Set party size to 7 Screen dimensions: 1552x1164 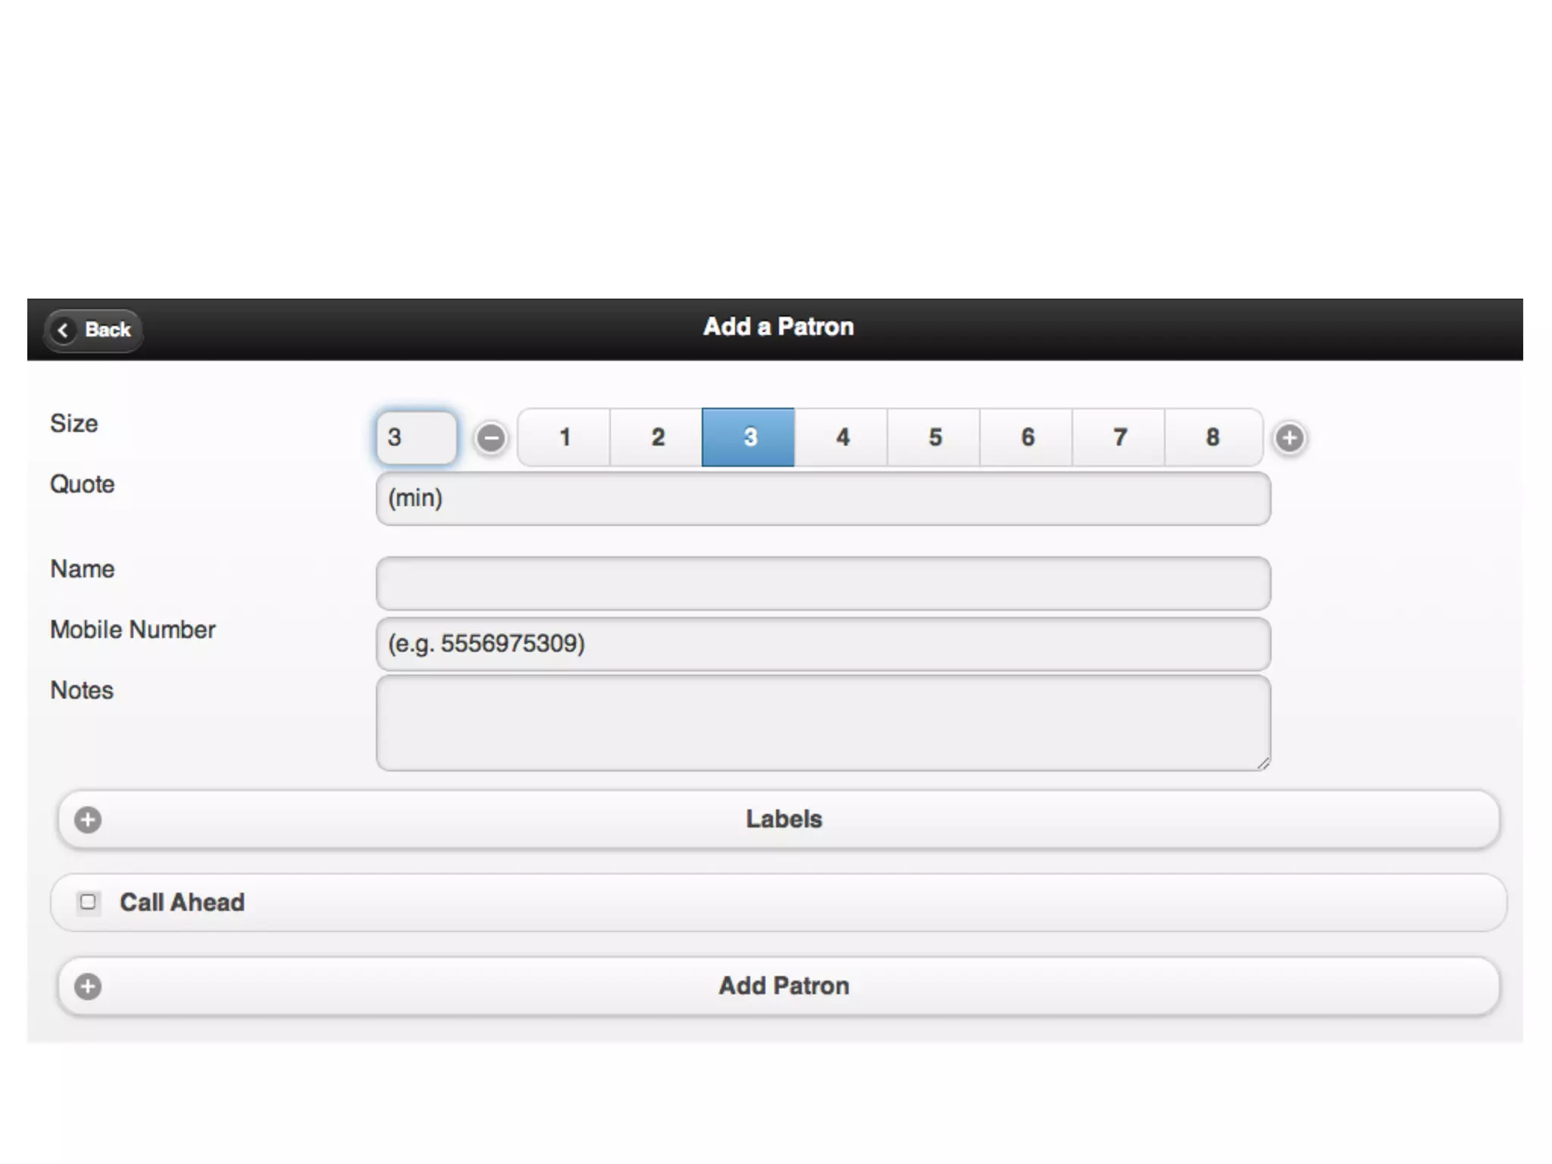1119,437
